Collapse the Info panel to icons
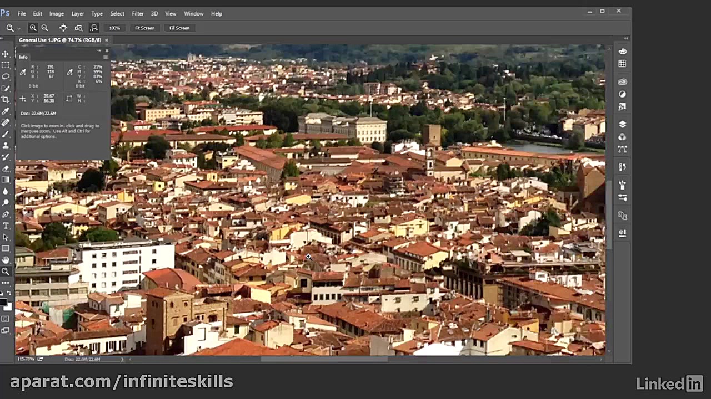 [x=99, y=50]
